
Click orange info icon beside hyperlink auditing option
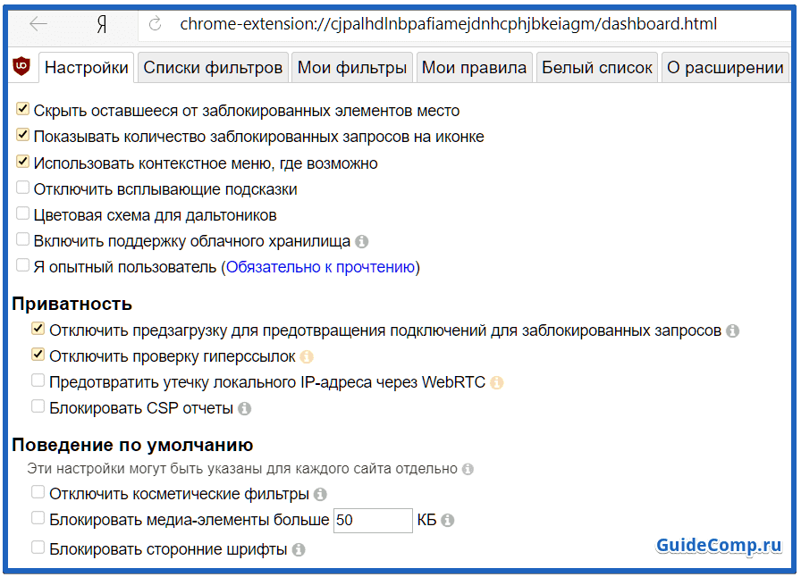coord(307,355)
